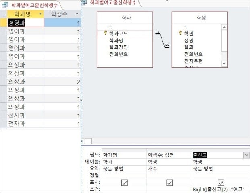Viewport: 250px width, 193px height.
Task: Click the 학생 table scroll-down arrow
Action: [224, 64]
